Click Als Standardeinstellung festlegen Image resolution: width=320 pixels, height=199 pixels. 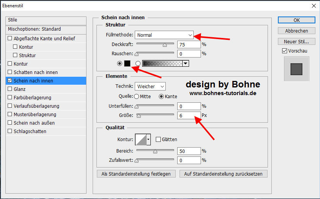[x=136, y=174]
